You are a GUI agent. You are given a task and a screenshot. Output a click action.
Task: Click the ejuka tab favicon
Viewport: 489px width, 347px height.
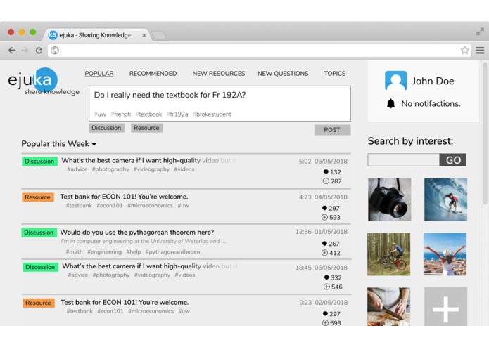point(53,35)
